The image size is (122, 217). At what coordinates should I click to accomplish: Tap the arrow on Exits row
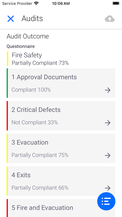click(x=108, y=188)
